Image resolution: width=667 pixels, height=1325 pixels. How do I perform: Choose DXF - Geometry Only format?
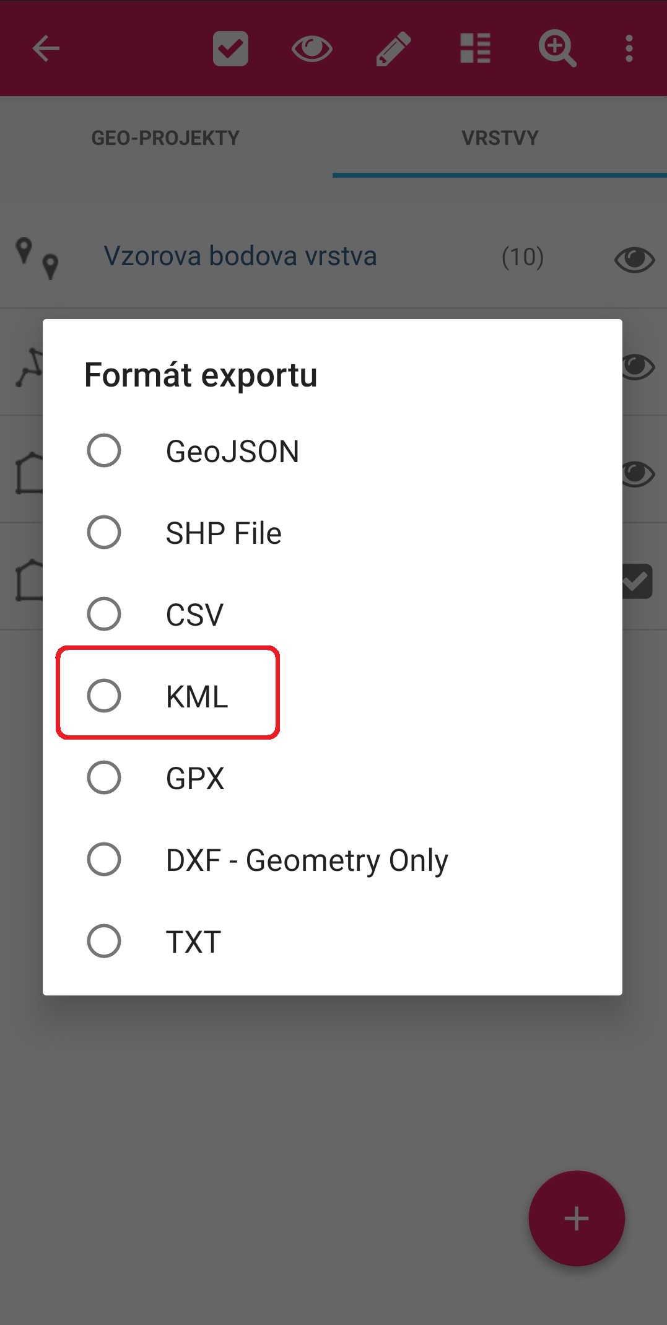point(333,859)
